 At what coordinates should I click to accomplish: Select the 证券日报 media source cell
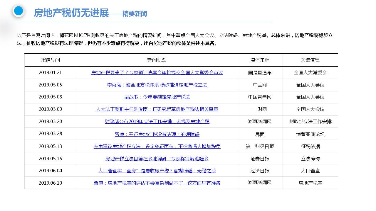[x=260, y=159]
